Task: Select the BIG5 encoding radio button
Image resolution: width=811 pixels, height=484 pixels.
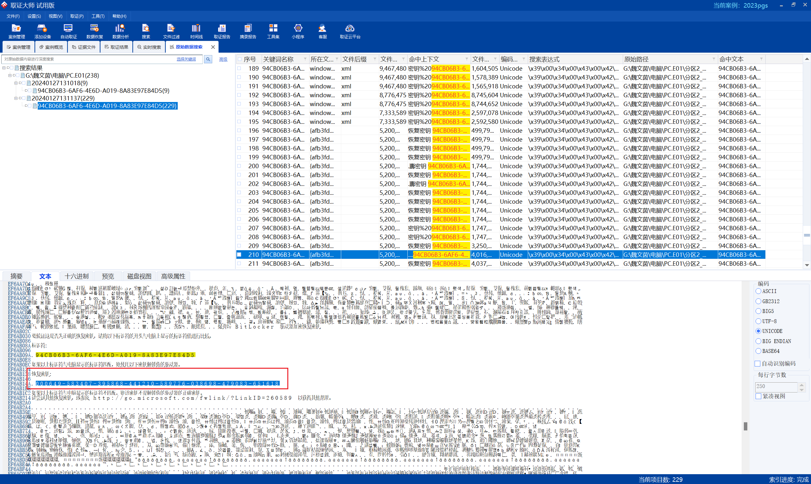Action: pyautogui.click(x=758, y=311)
